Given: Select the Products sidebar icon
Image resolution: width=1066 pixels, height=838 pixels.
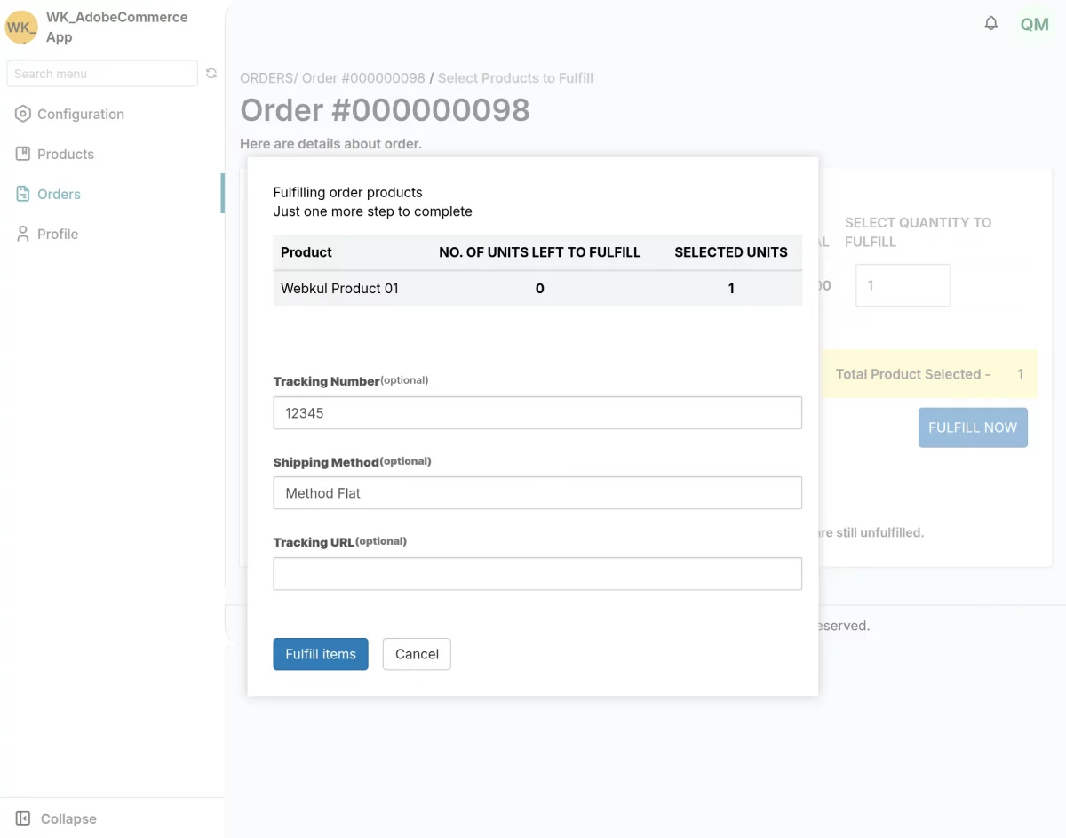Looking at the screenshot, I should point(21,154).
